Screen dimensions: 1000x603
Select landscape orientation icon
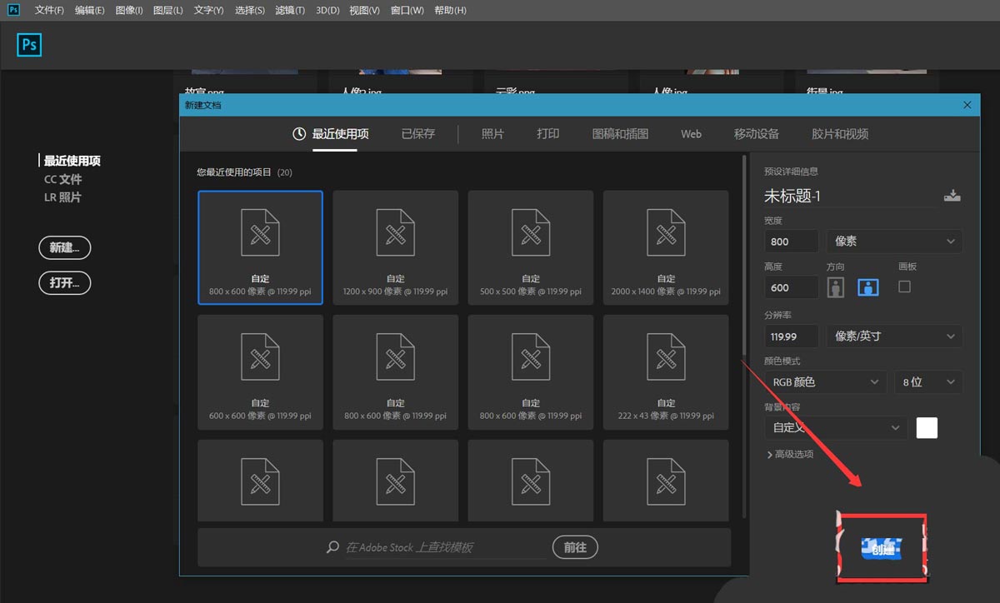click(868, 287)
